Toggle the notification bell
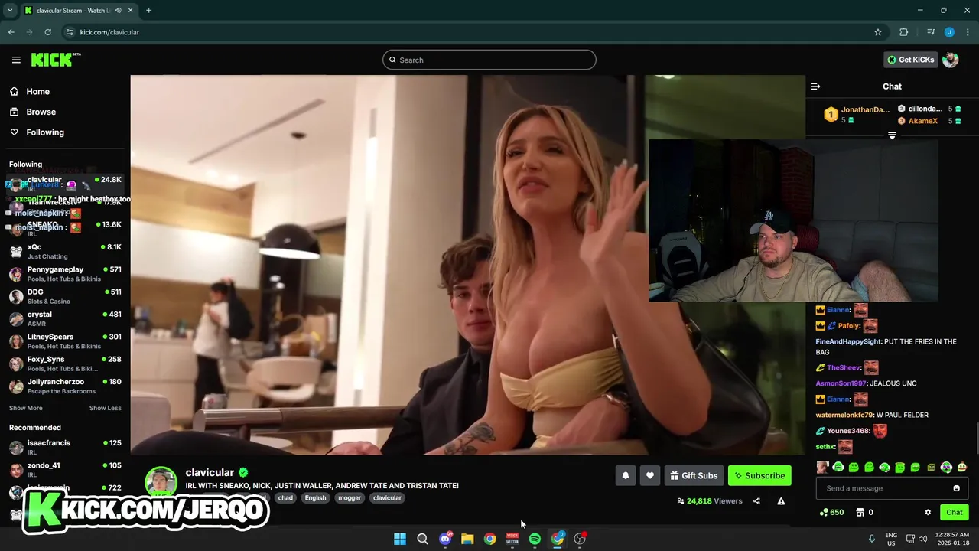Image resolution: width=979 pixels, height=551 pixels. (x=625, y=475)
